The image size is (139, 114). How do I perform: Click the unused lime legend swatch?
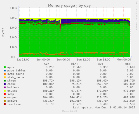pyautogui.click(x=5, y=91)
